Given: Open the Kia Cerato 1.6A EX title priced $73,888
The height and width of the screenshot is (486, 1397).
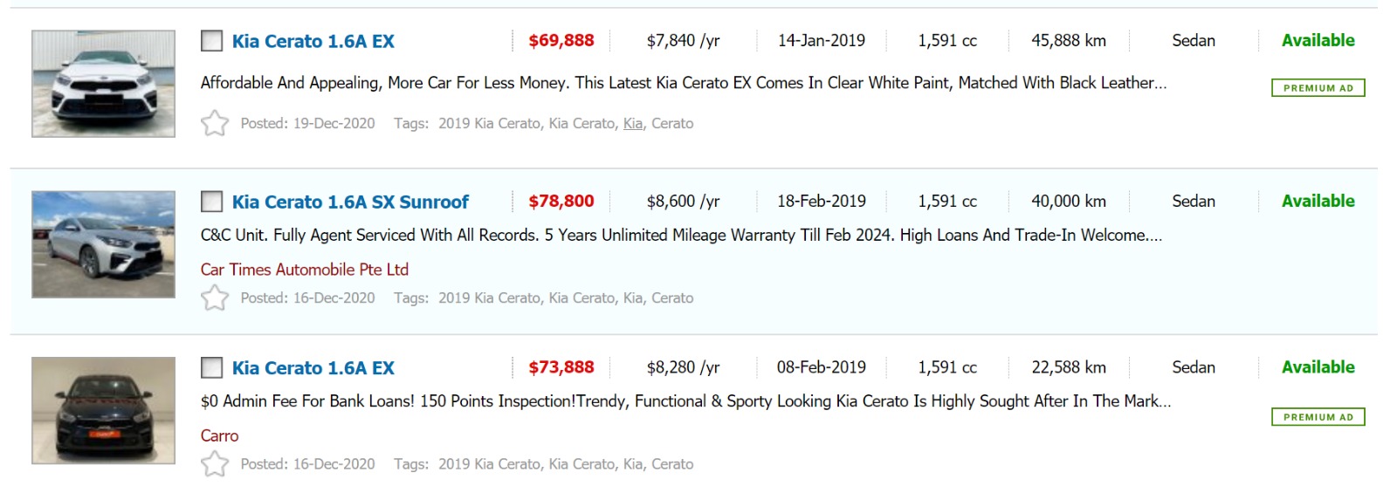Looking at the screenshot, I should click(x=313, y=367).
